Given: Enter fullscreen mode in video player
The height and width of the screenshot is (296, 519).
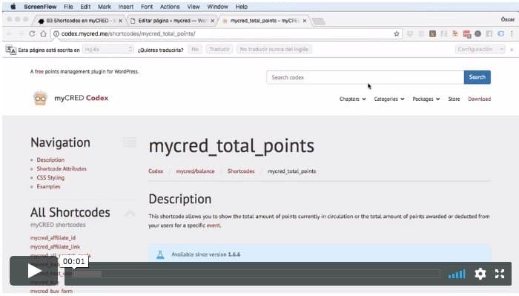Looking at the screenshot, I should [x=500, y=274].
